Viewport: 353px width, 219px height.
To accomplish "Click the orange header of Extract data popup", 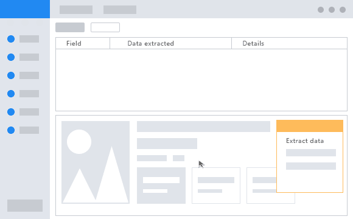I will tap(310, 126).
